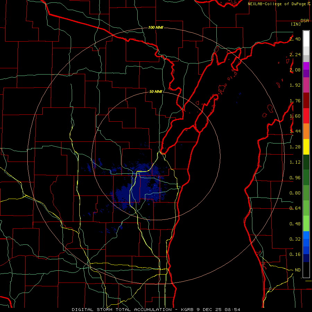Pick the yellow legend swatch
The height and width of the screenshot is (312, 312).
306,147
